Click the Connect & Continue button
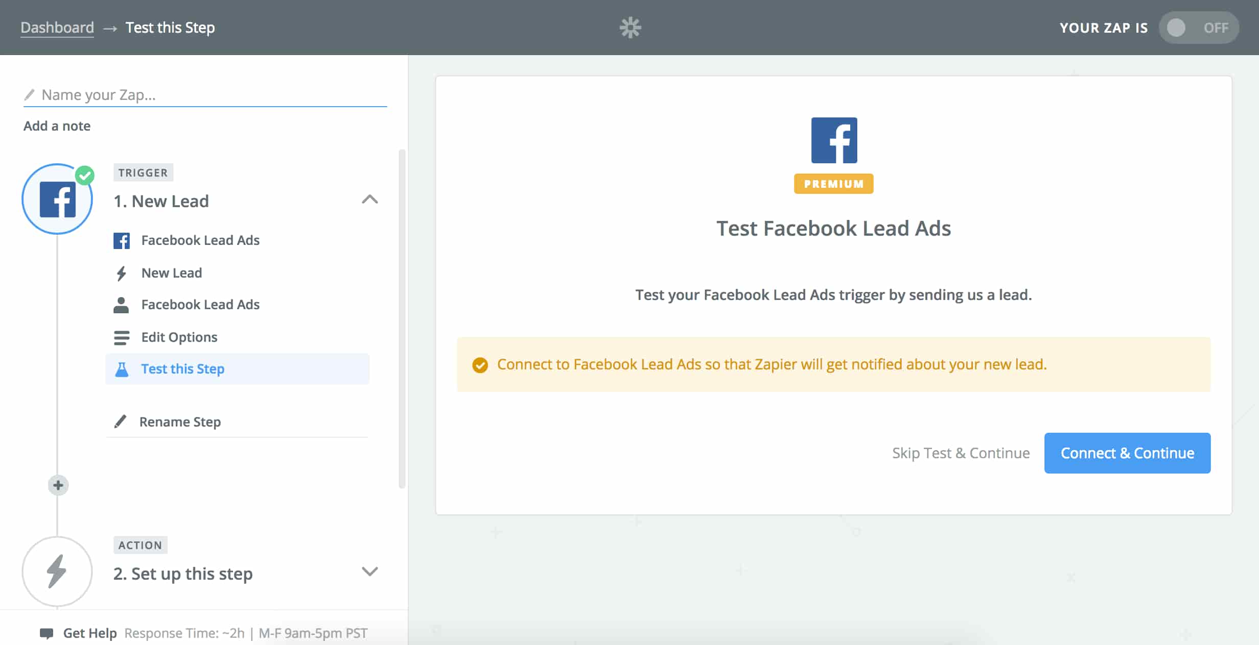Image resolution: width=1259 pixels, height=645 pixels. tap(1127, 453)
